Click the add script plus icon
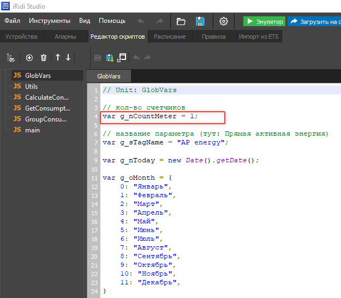This screenshot has width=341, height=298. (29, 57)
